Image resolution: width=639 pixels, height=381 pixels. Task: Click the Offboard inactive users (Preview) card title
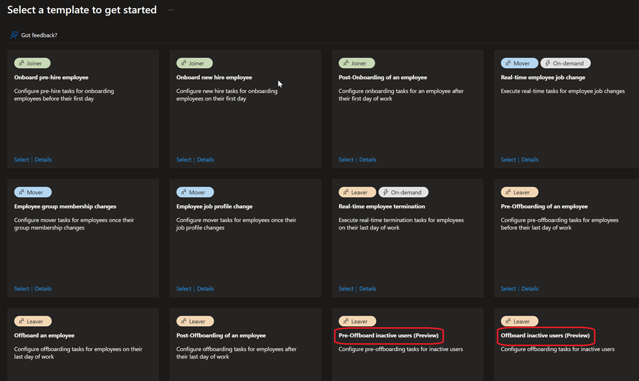pyautogui.click(x=545, y=335)
